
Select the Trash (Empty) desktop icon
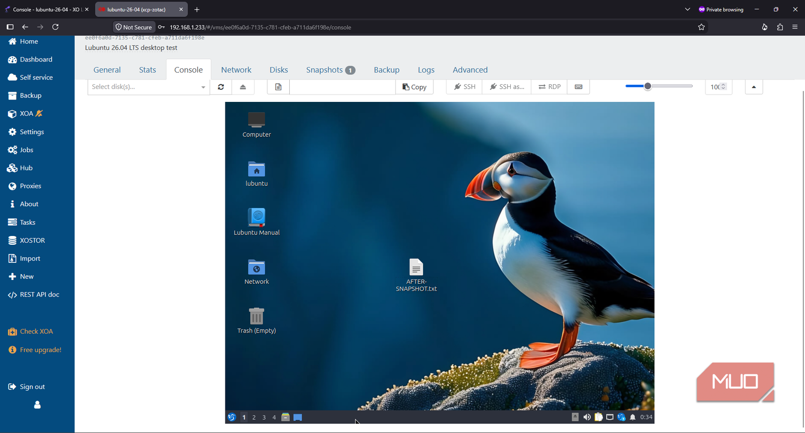pyautogui.click(x=257, y=321)
